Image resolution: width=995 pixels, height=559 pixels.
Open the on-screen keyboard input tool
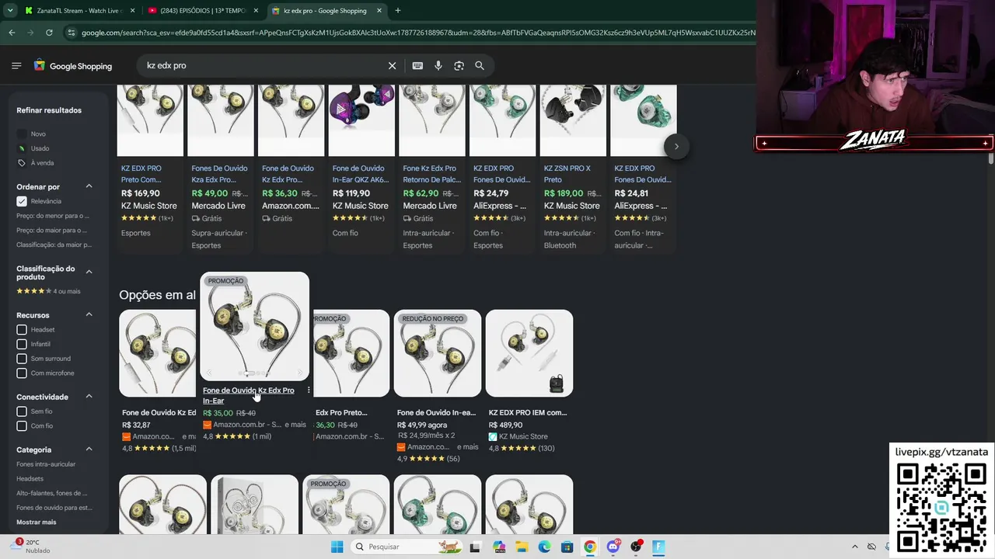pos(417,66)
